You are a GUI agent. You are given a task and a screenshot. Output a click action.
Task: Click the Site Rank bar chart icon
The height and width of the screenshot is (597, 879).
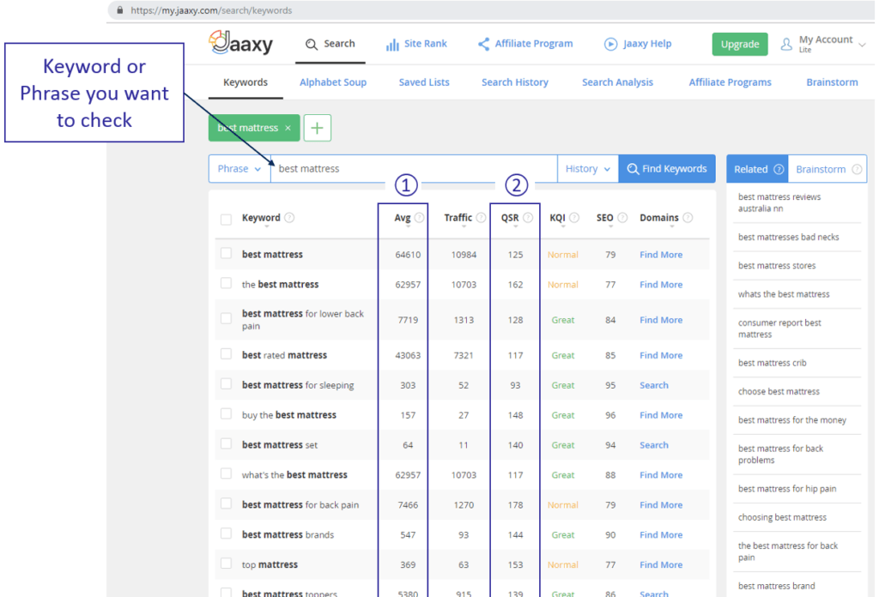pos(391,45)
